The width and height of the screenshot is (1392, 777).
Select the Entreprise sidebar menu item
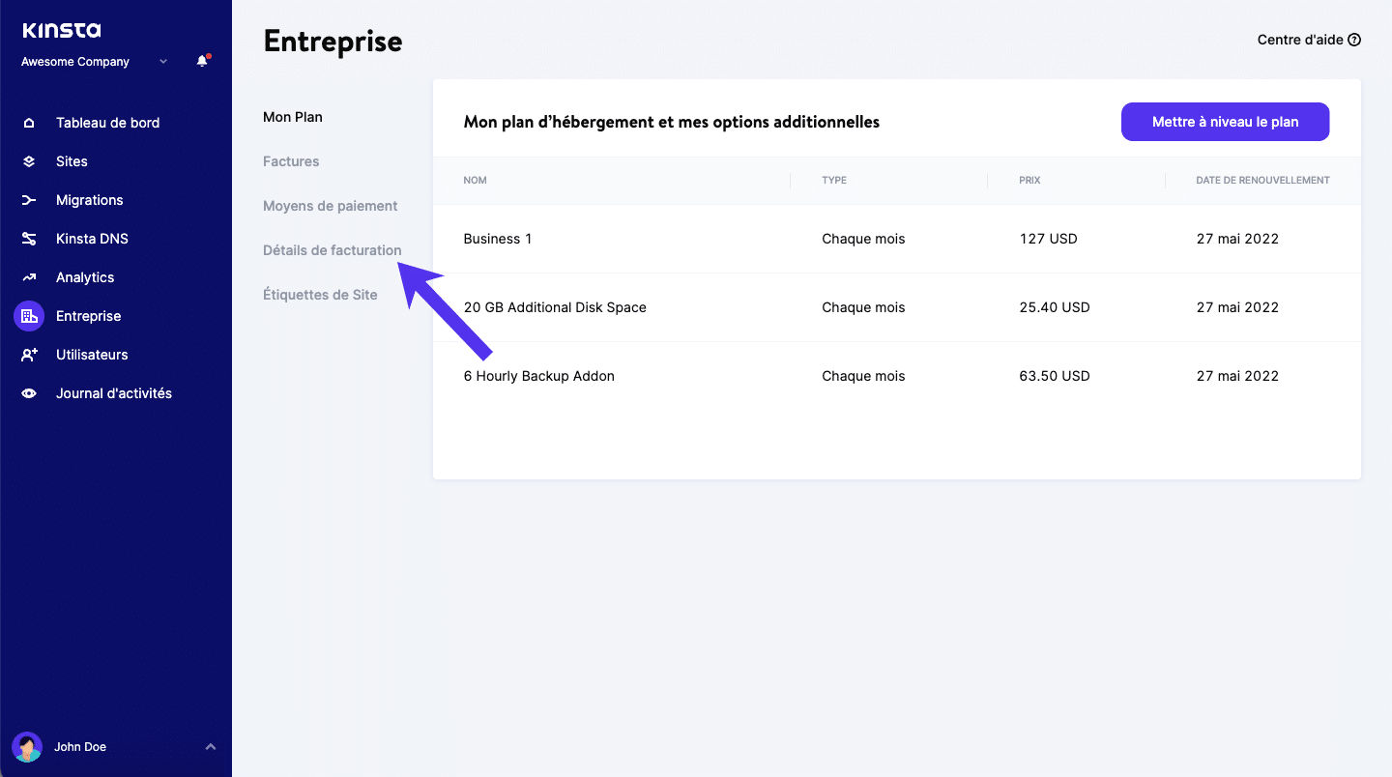[88, 316]
